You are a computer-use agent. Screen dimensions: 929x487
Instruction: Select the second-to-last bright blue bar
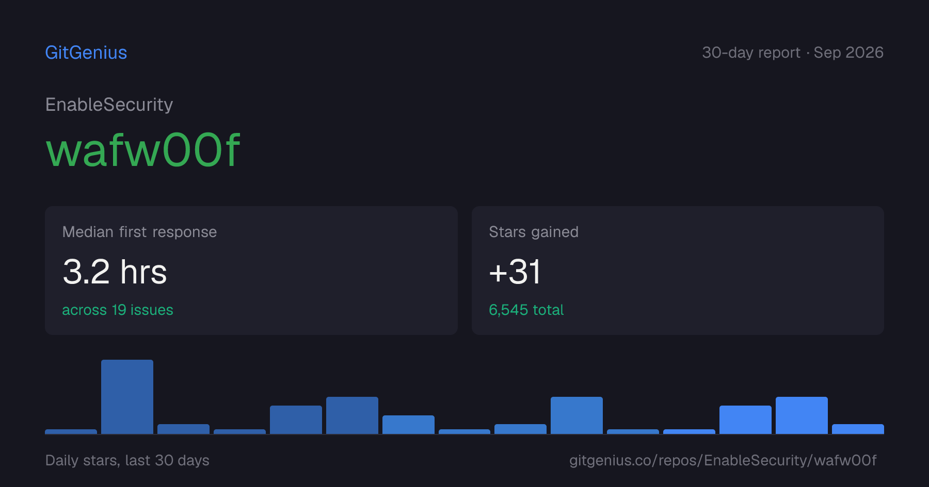click(802, 415)
